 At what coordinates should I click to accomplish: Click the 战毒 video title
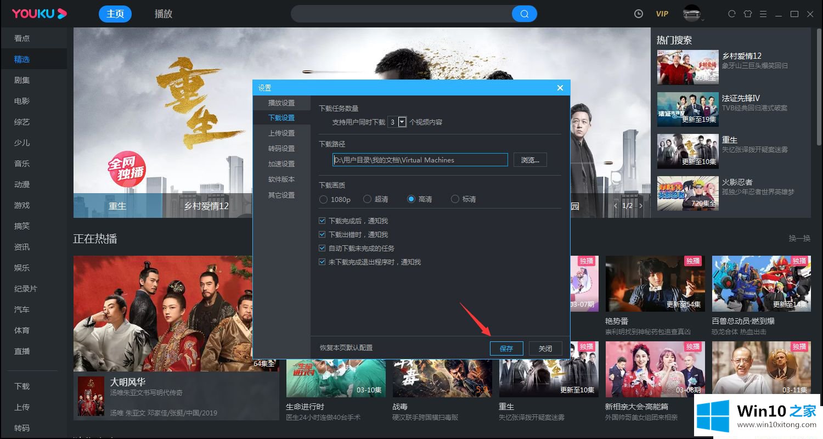400,407
